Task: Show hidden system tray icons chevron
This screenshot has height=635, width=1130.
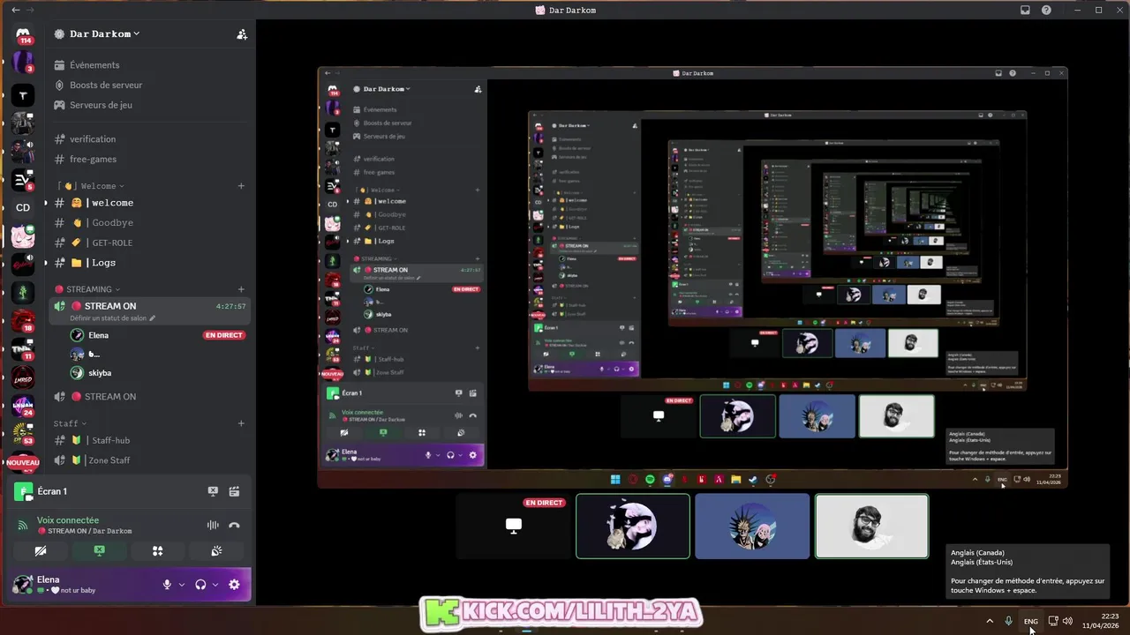Action: [990, 621]
